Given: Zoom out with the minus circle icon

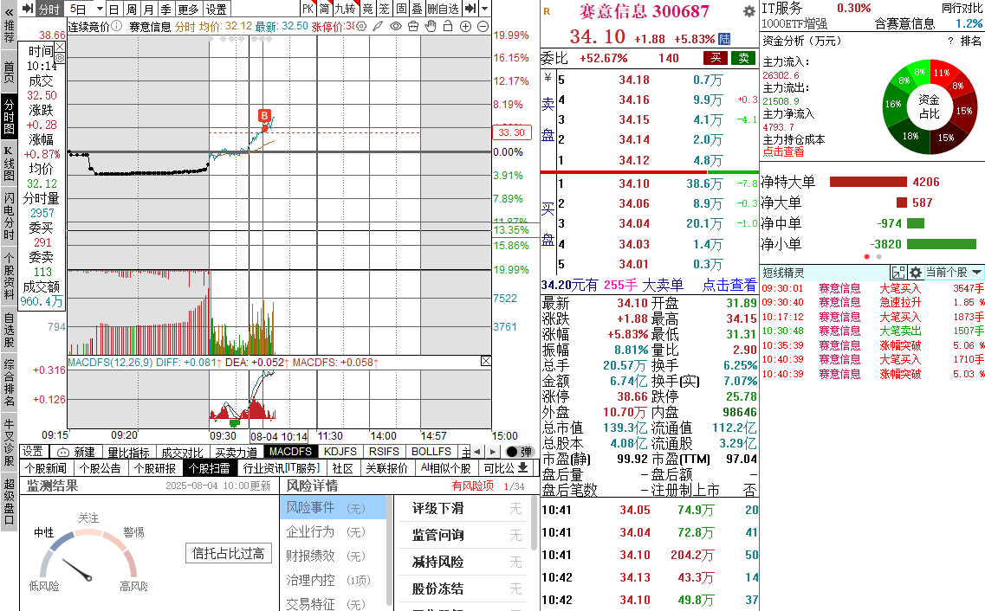Looking at the screenshot, I should (x=483, y=26).
